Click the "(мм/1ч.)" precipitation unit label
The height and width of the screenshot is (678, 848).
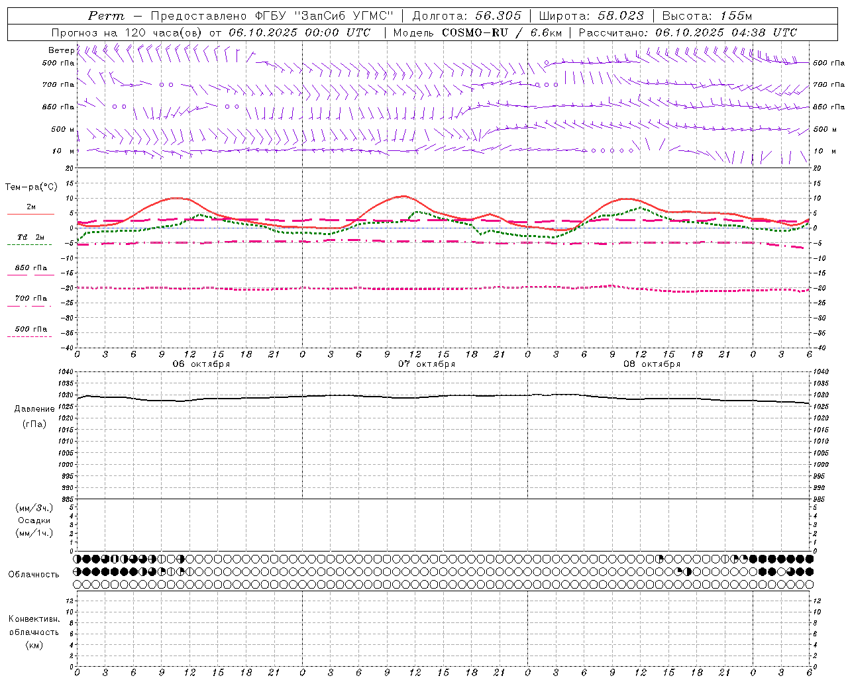[x=34, y=533]
